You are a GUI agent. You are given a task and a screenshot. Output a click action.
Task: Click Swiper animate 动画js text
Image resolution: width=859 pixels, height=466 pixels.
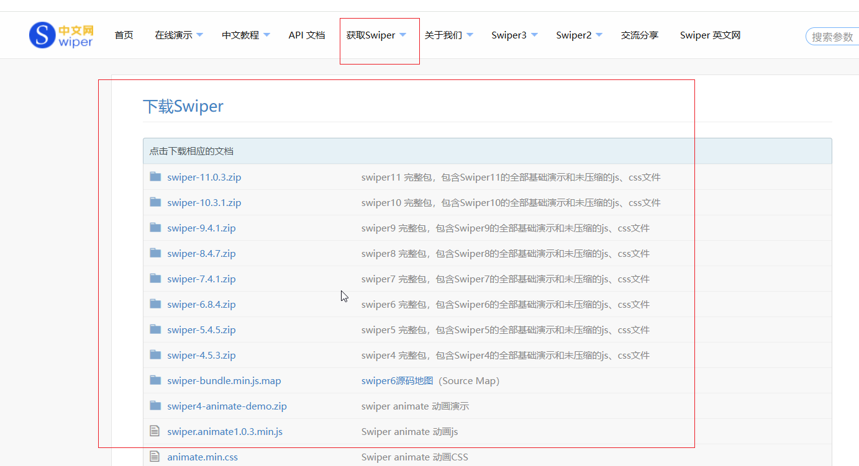(410, 431)
